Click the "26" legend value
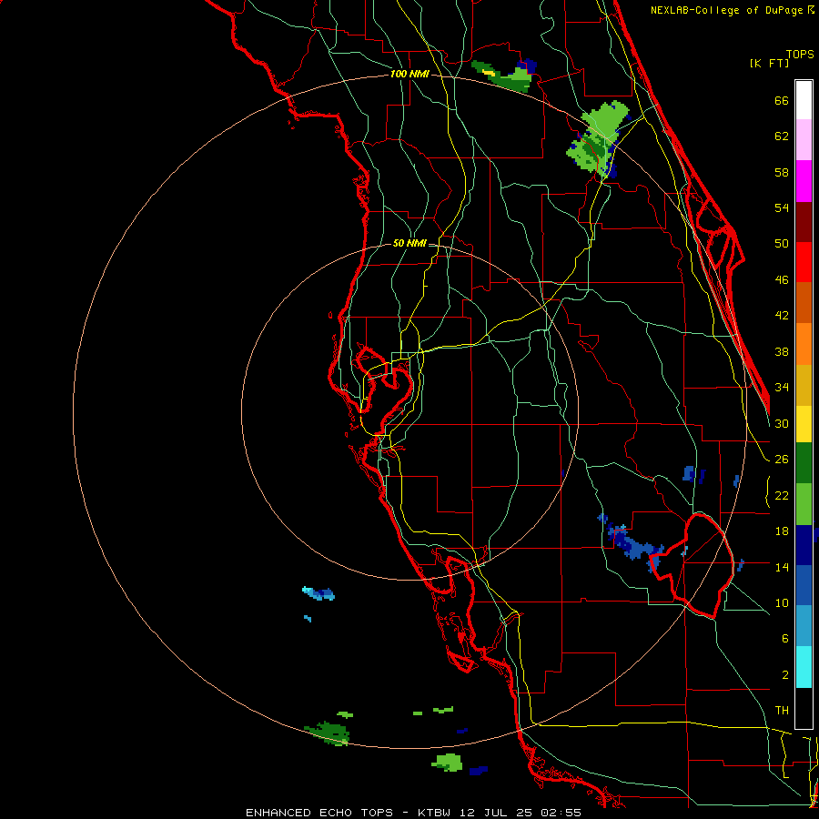 (x=782, y=460)
